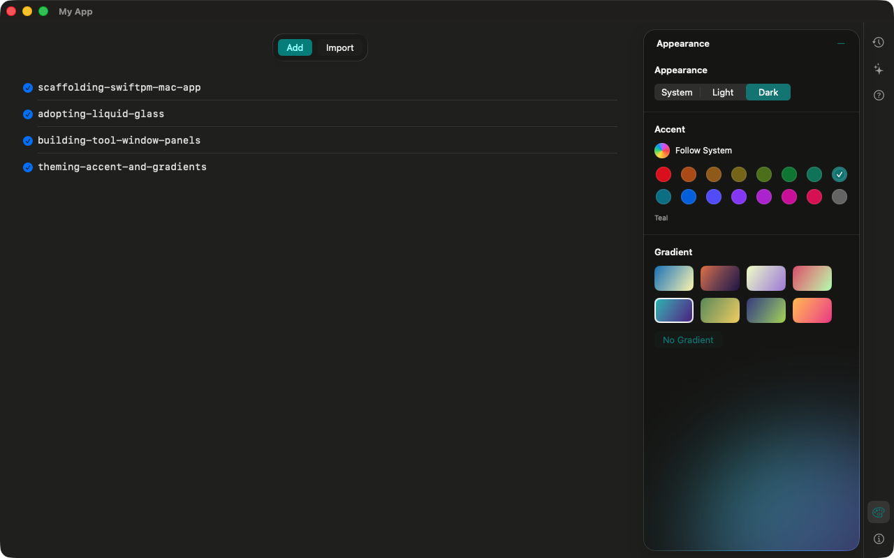Click the Follow System rainbow icon
The width and height of the screenshot is (894, 558).
pyautogui.click(x=662, y=151)
